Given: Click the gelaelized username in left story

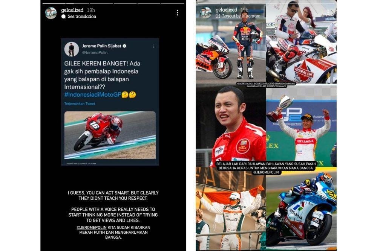Looking at the screenshot, I should click(x=72, y=10).
